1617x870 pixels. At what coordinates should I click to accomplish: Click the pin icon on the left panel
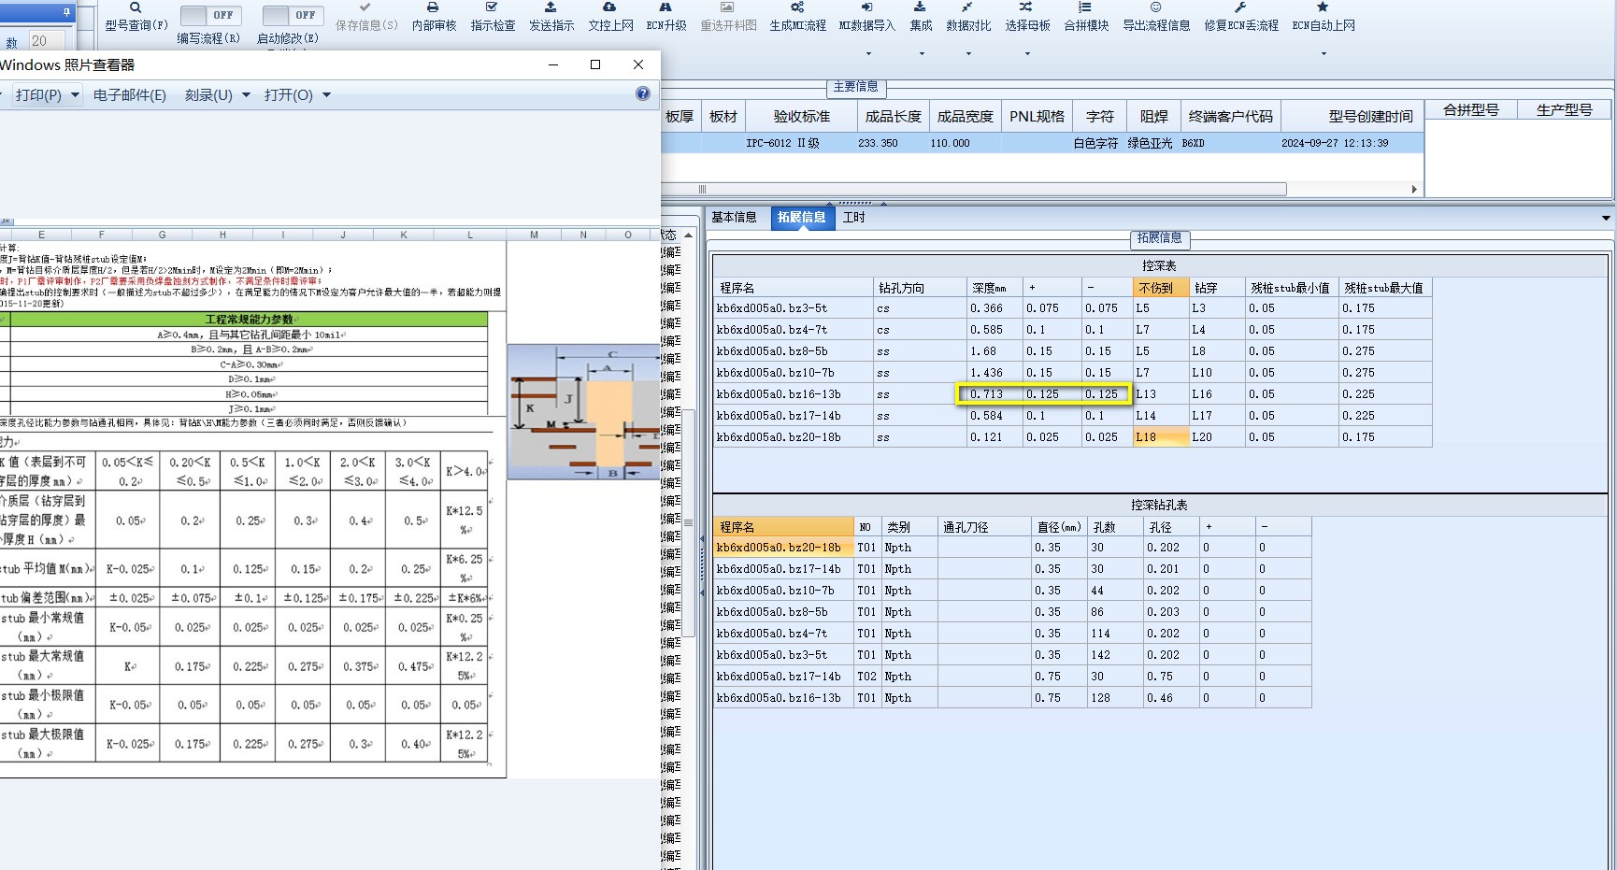point(66,12)
